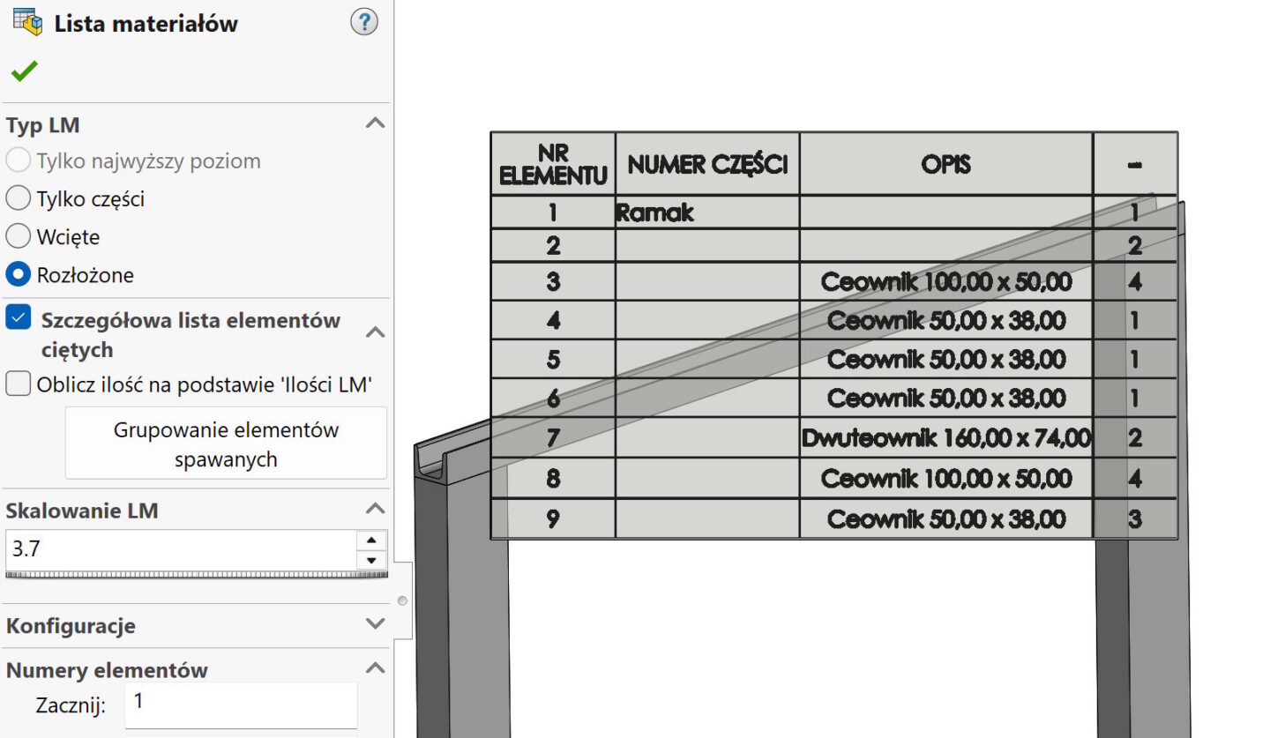The image size is (1270, 738).
Task: Click the Skalowanie LM value field
Action: click(180, 549)
